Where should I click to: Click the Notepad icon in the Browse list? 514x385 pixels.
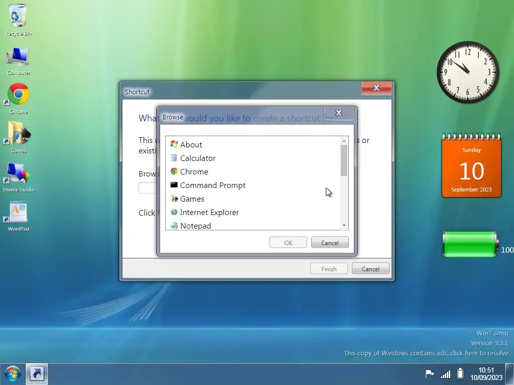tap(174, 226)
